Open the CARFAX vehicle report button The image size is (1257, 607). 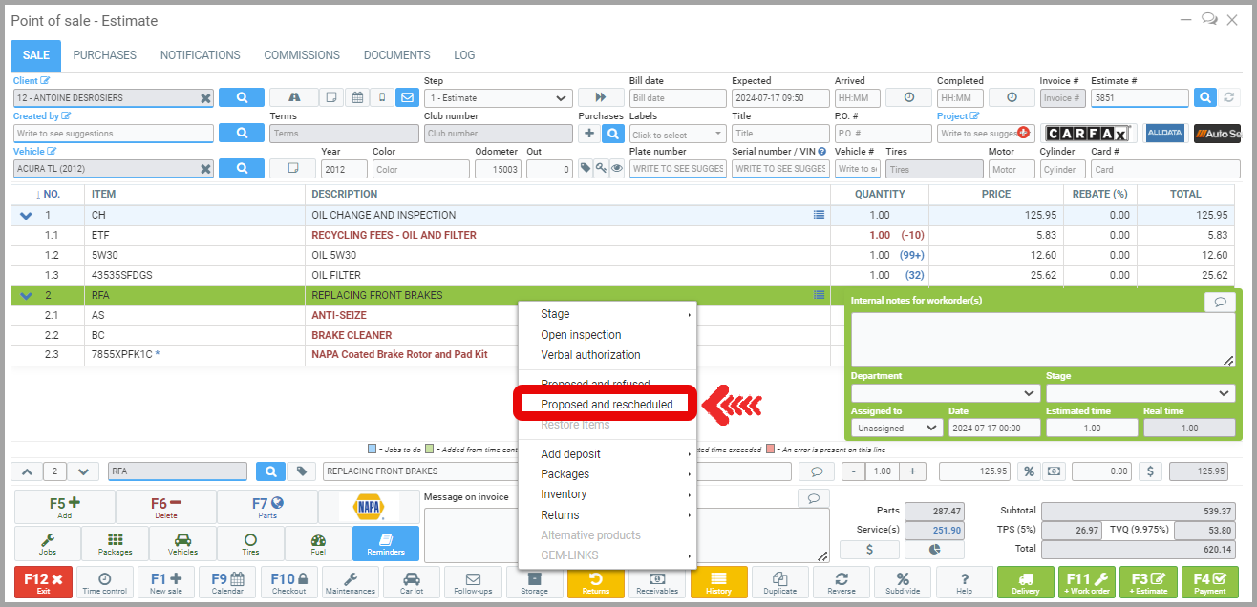pos(1087,134)
